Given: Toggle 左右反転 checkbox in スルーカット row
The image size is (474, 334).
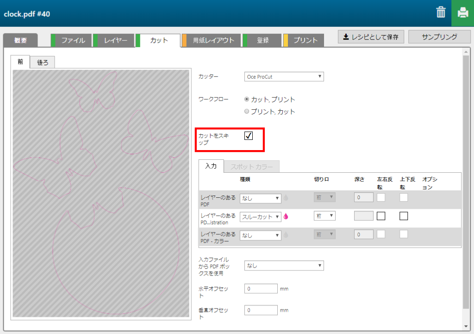Looking at the screenshot, I should tap(381, 216).
